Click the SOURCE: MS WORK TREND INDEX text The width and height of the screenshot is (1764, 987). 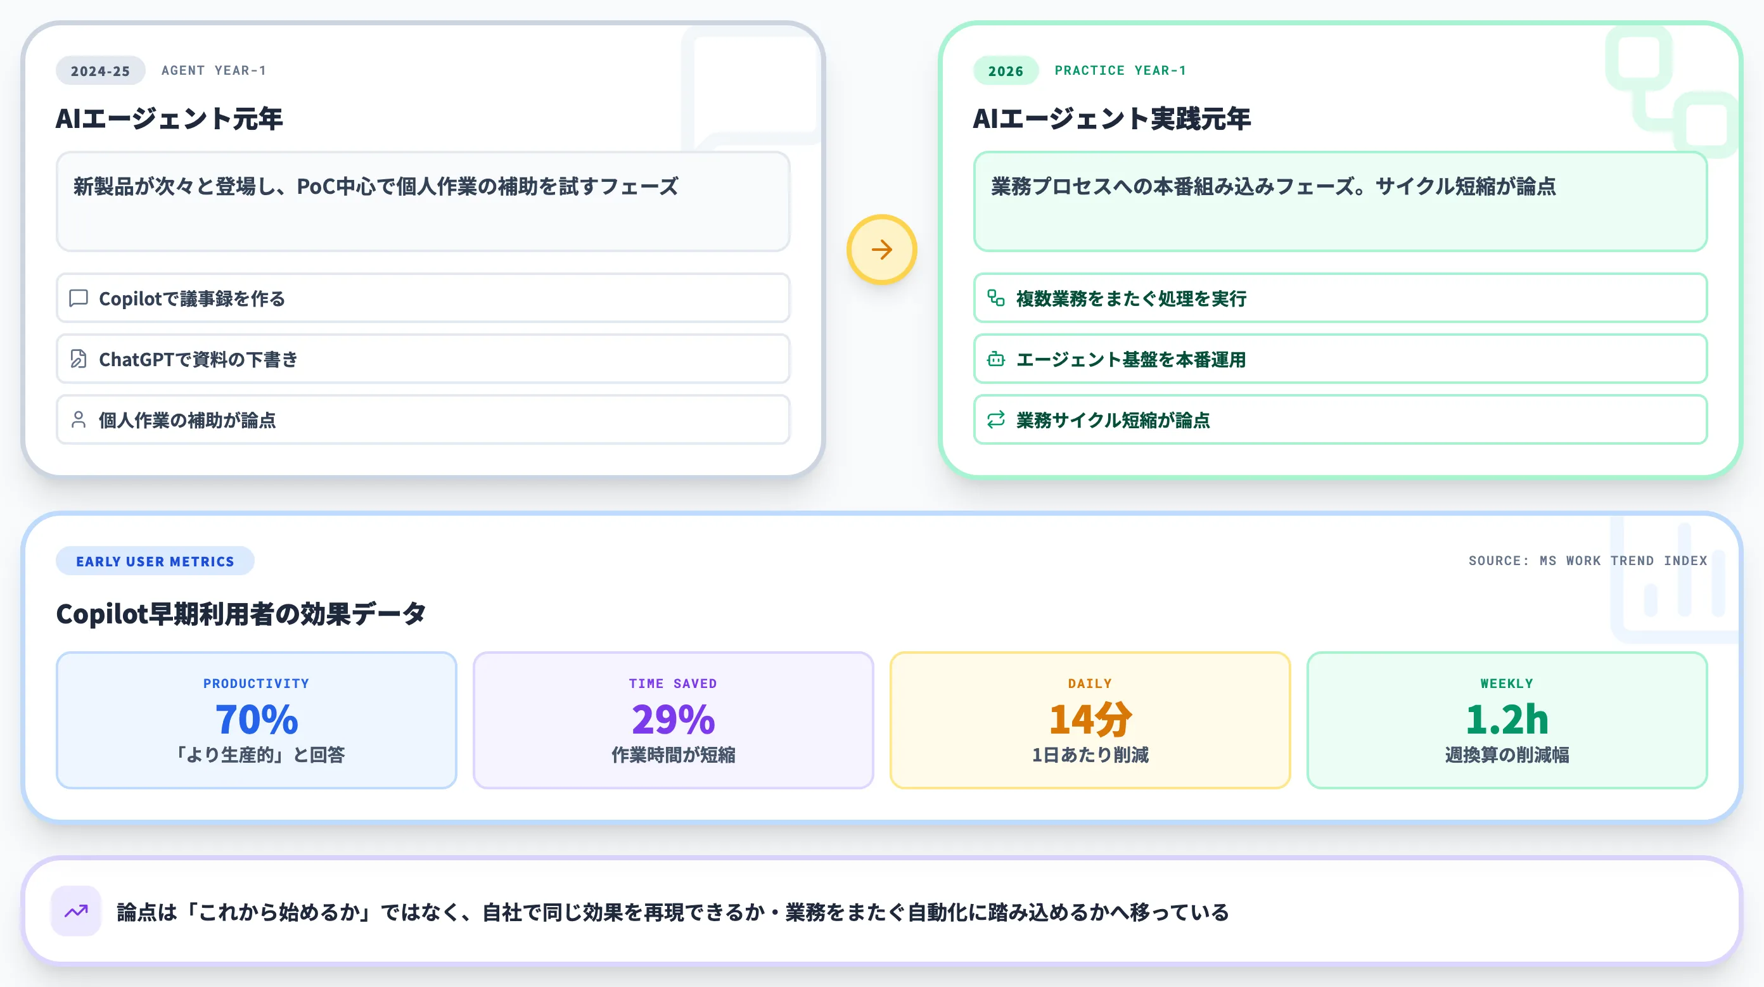(x=1587, y=561)
